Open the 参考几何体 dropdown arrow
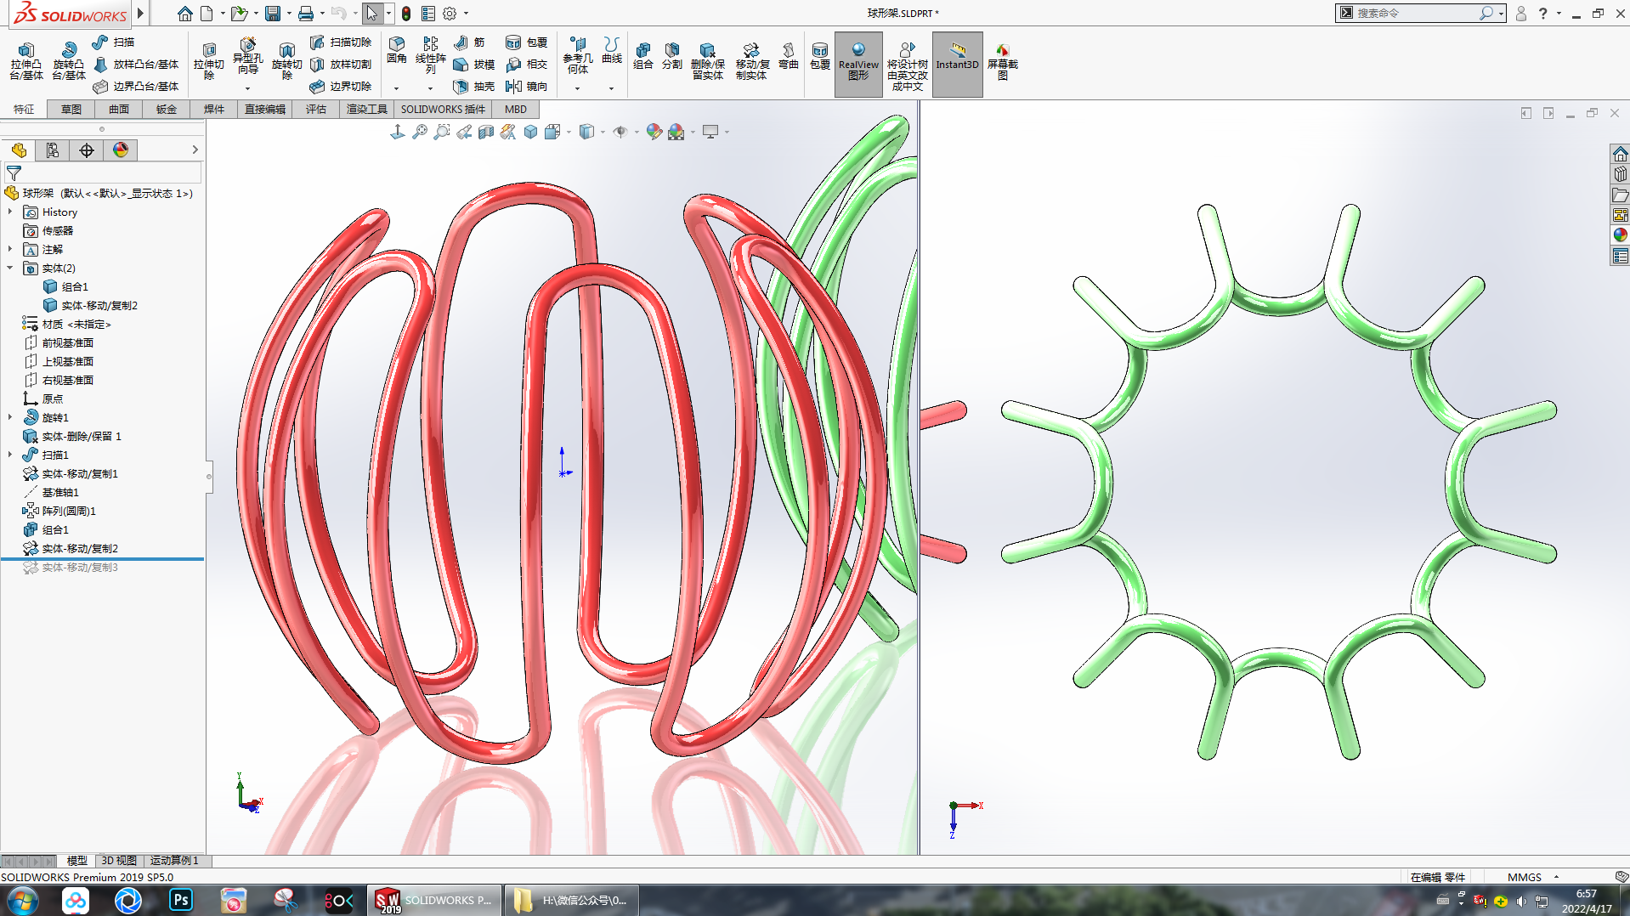1630x916 pixels. (x=577, y=88)
